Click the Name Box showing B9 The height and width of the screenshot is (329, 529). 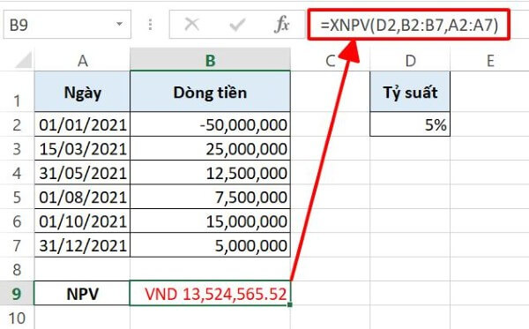coord(67,25)
